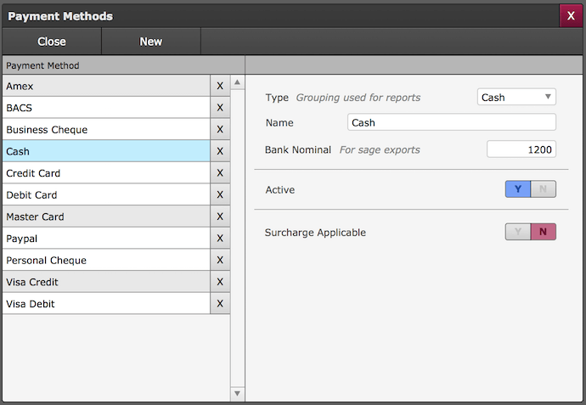Delete the Amex payment method

[x=220, y=86]
